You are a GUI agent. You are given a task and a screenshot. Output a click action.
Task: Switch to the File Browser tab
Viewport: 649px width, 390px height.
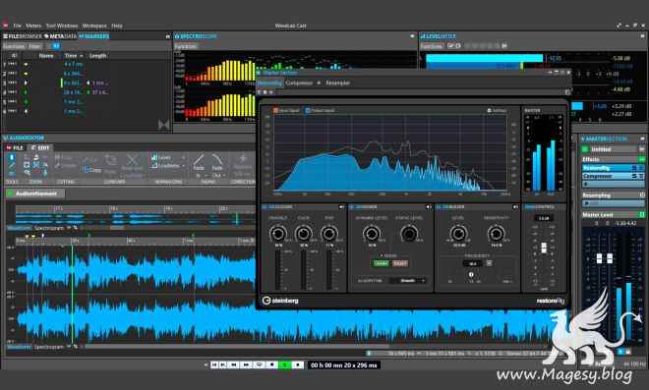pos(22,36)
